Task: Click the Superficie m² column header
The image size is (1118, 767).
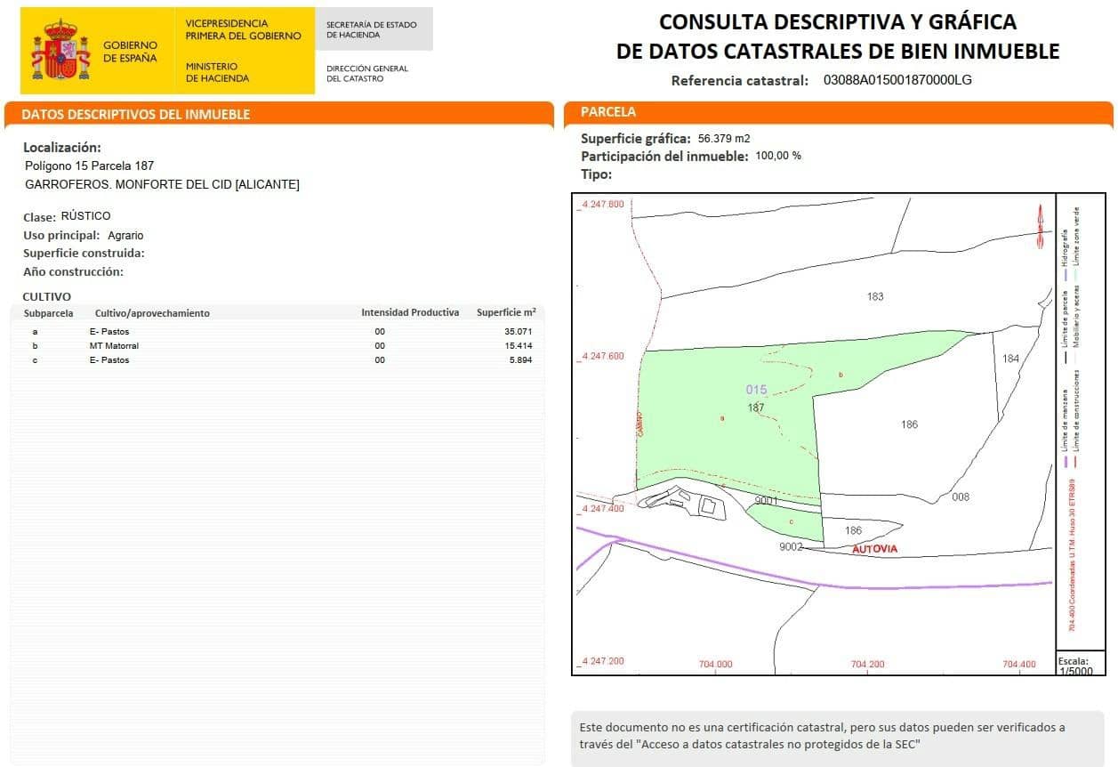Action: [x=506, y=312]
